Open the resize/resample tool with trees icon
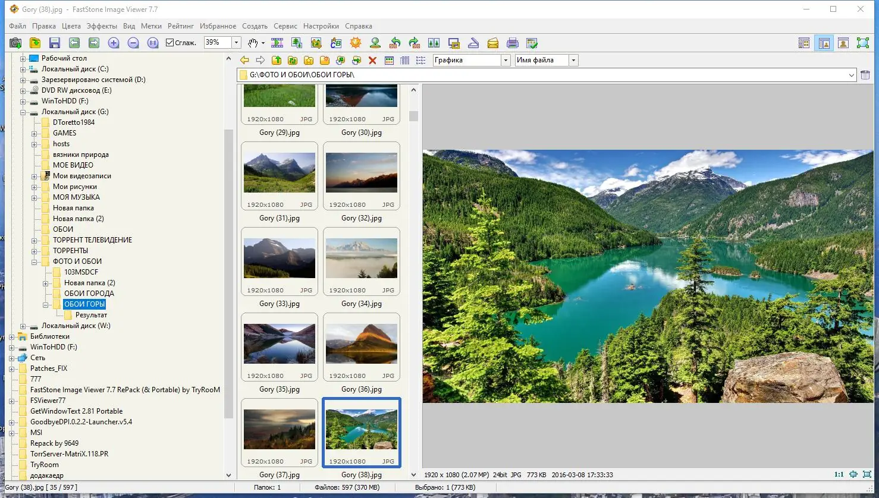This screenshot has width=879, height=498. click(x=297, y=43)
